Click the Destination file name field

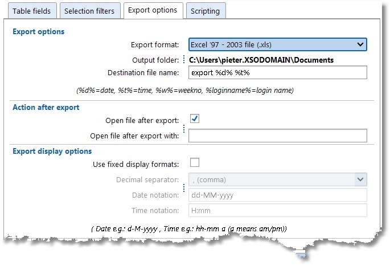pyautogui.click(x=277, y=73)
